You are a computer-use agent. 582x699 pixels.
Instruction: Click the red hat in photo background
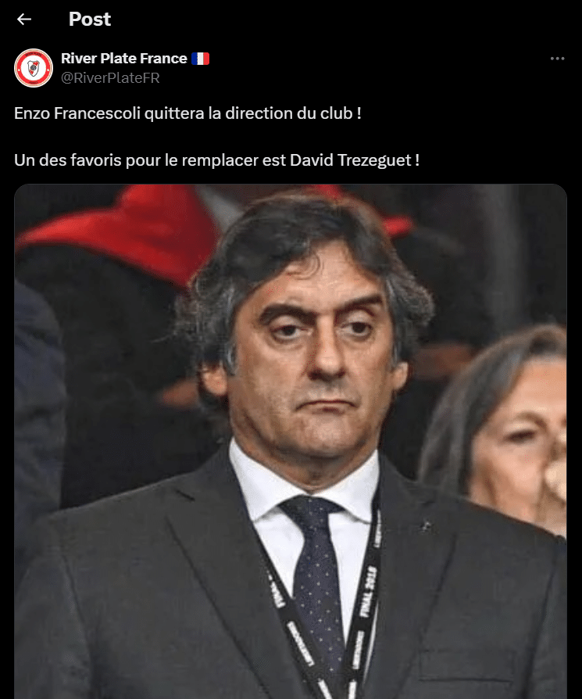click(x=127, y=231)
